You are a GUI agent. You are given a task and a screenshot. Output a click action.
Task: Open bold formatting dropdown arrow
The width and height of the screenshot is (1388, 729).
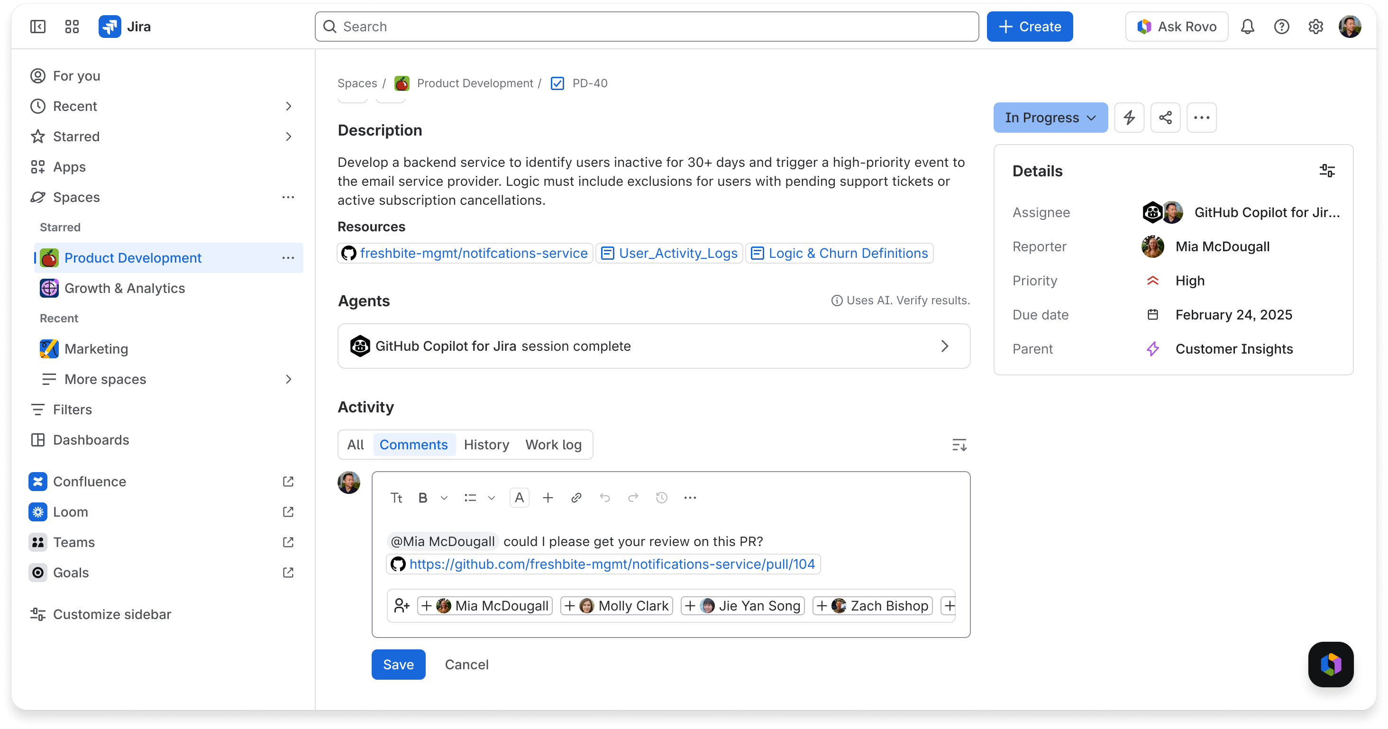coord(444,498)
